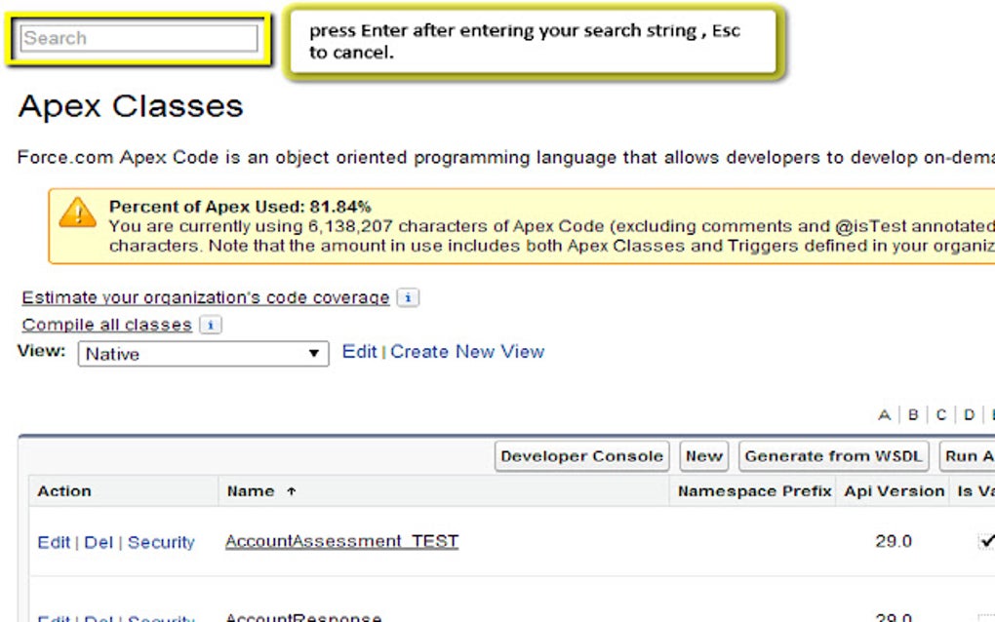
Task: Click Security link for AccountAssessment_TEST
Action: coord(161,542)
